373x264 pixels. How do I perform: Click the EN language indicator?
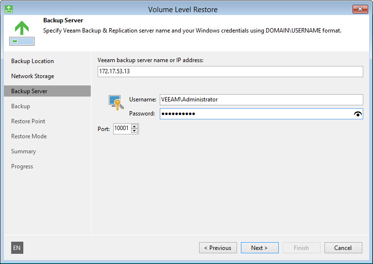click(x=17, y=248)
